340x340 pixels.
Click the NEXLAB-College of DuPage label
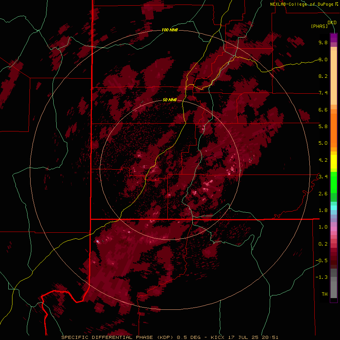(301, 4)
